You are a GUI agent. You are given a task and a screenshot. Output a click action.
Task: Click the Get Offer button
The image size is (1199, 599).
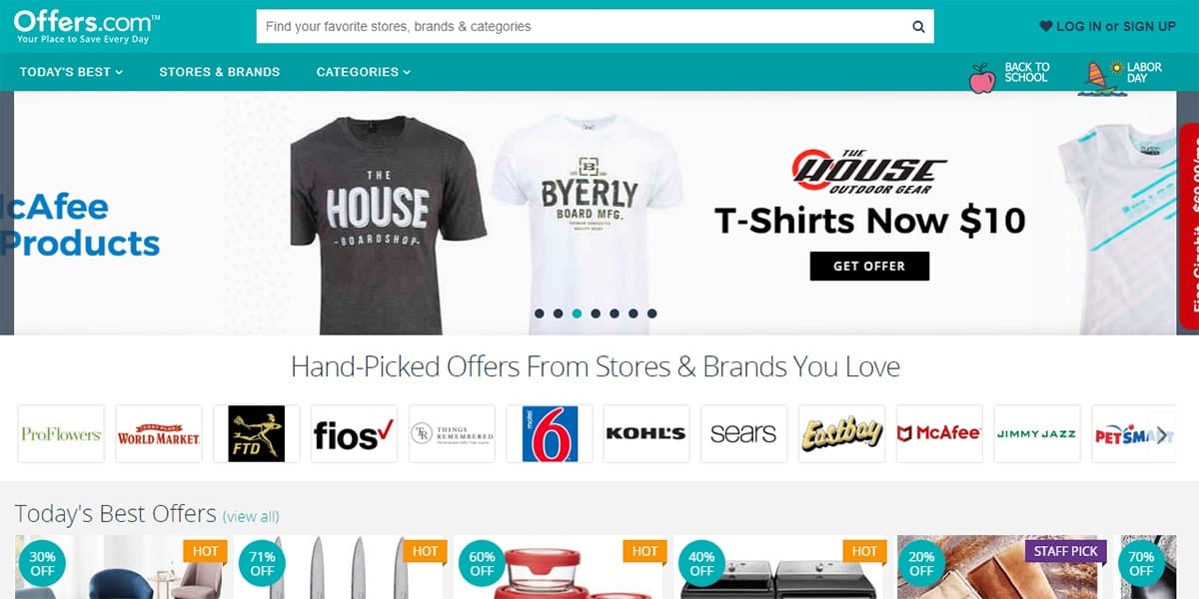[869, 266]
